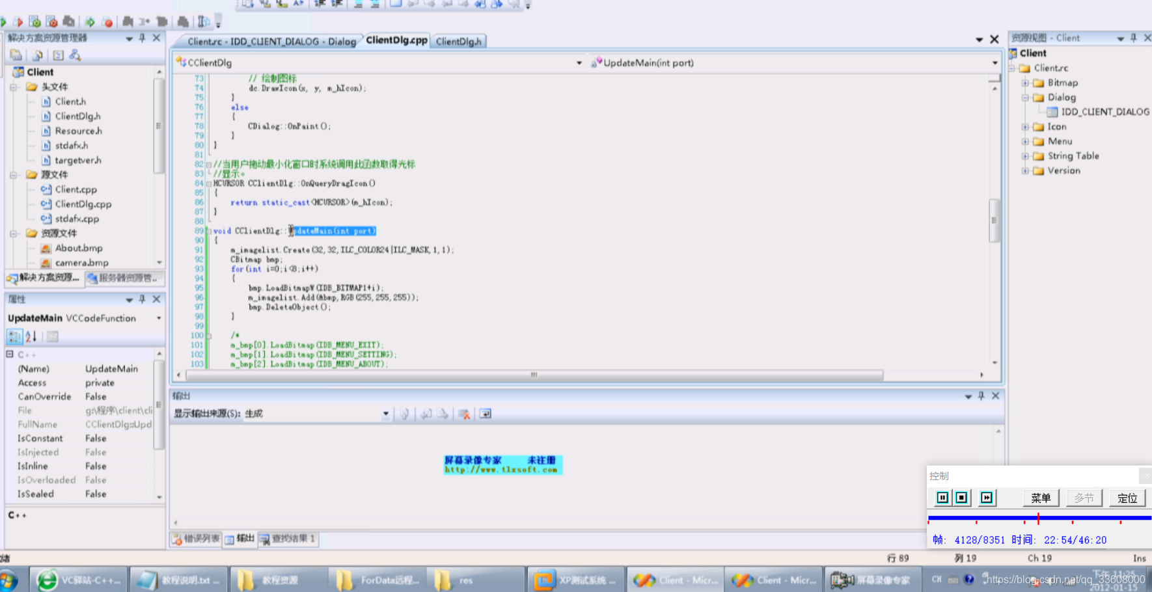Click the Categorized view icon in Properties panel

14,336
